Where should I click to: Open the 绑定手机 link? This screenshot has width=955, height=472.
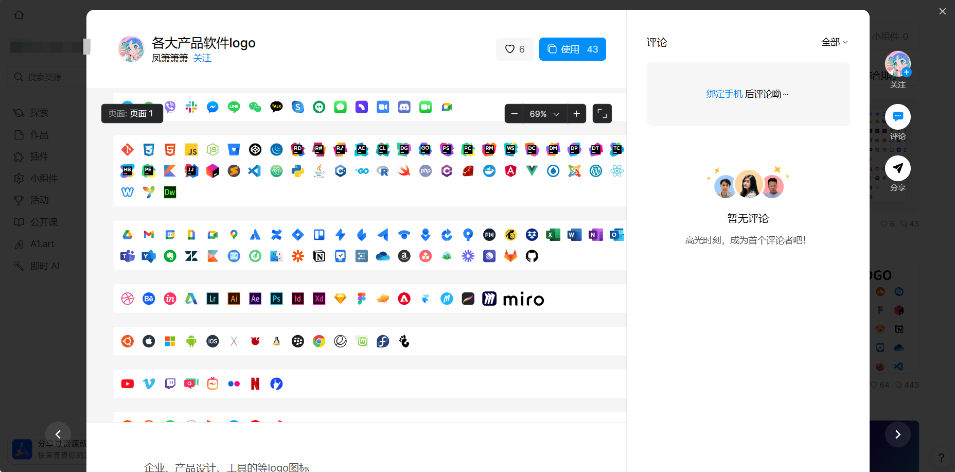724,94
